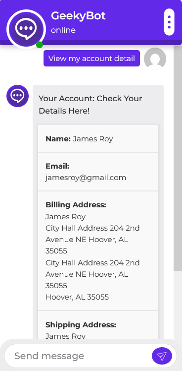Click the 'Hoover, AL 35055' line
The image size is (182, 371).
[77, 297]
